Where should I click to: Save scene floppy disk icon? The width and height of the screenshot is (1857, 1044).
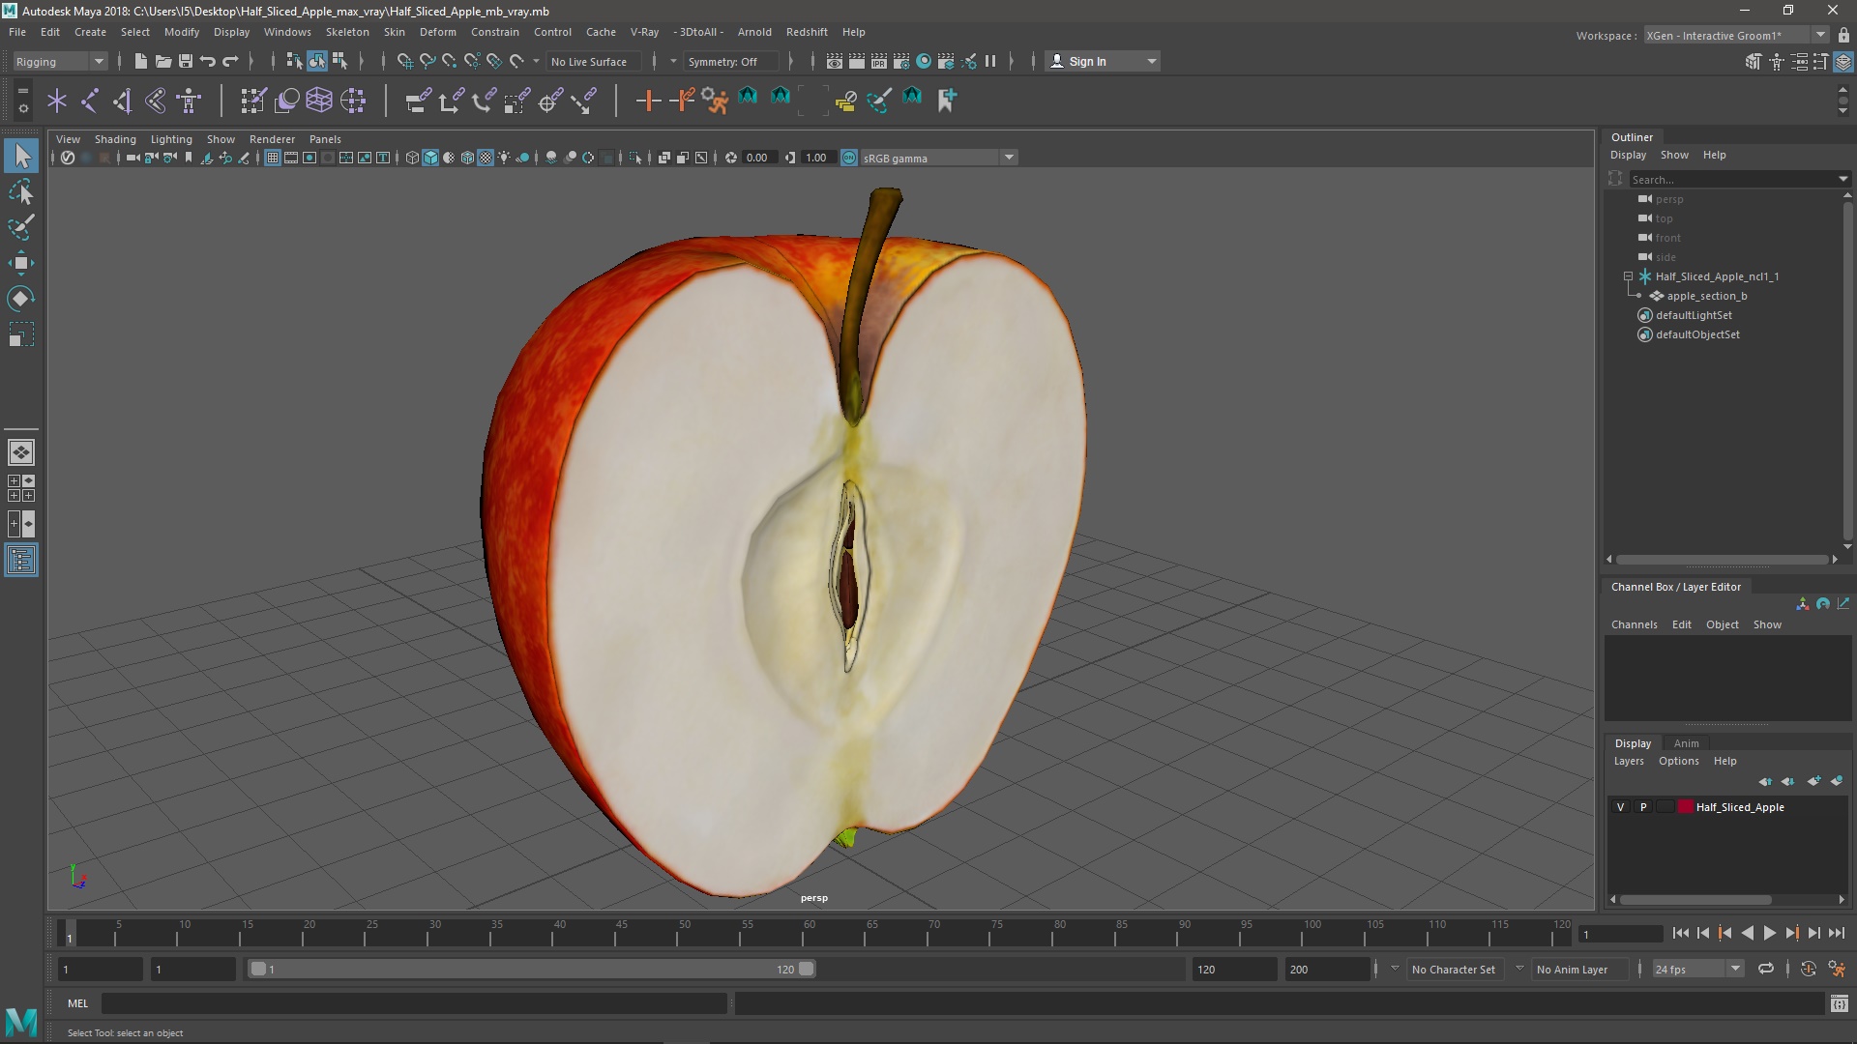pos(186,61)
